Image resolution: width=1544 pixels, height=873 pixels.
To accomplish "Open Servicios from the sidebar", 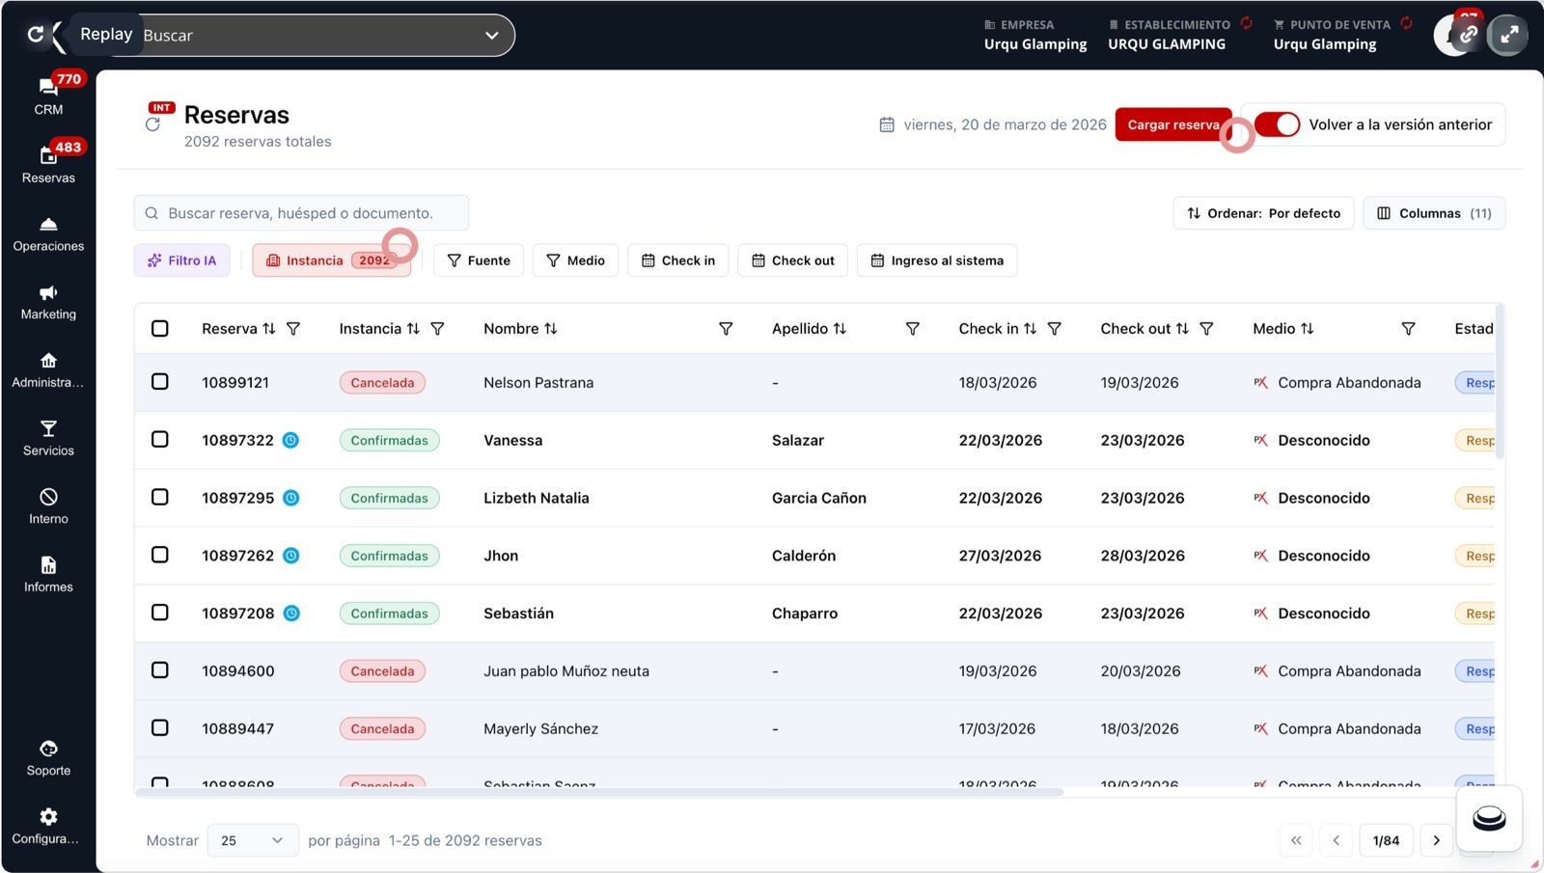I will [x=48, y=439].
